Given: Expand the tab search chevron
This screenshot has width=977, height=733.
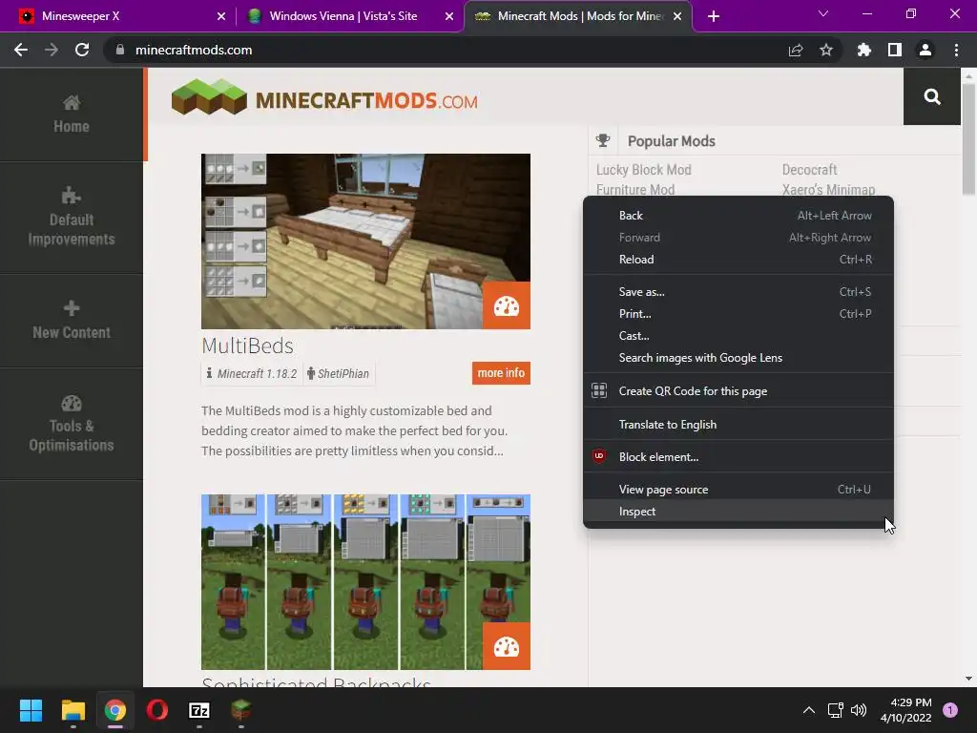Looking at the screenshot, I should [x=823, y=13].
